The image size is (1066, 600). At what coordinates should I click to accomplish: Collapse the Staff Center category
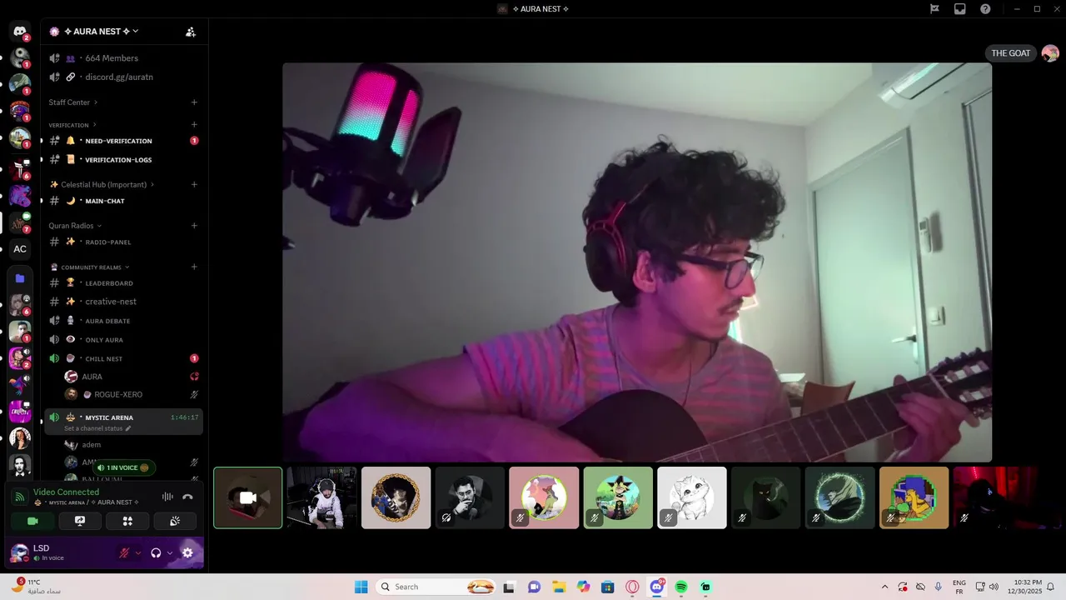[x=73, y=102]
